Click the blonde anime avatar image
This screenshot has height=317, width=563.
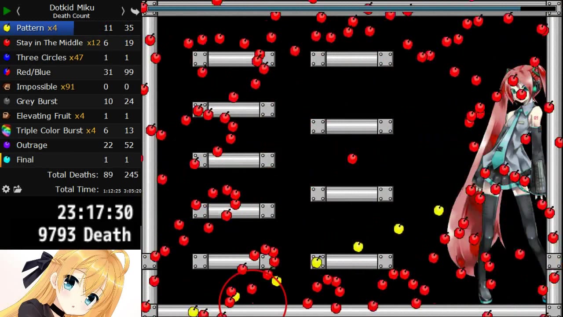[x=70, y=284]
